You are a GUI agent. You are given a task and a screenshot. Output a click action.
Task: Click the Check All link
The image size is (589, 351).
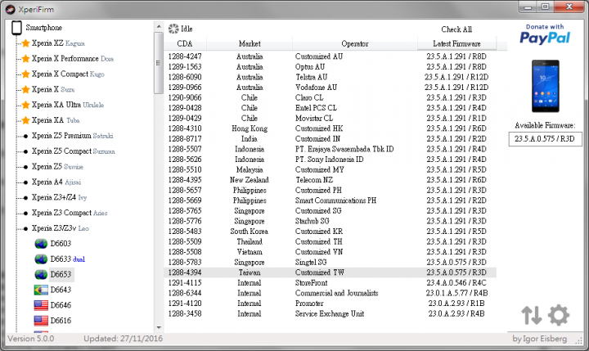pos(456,29)
